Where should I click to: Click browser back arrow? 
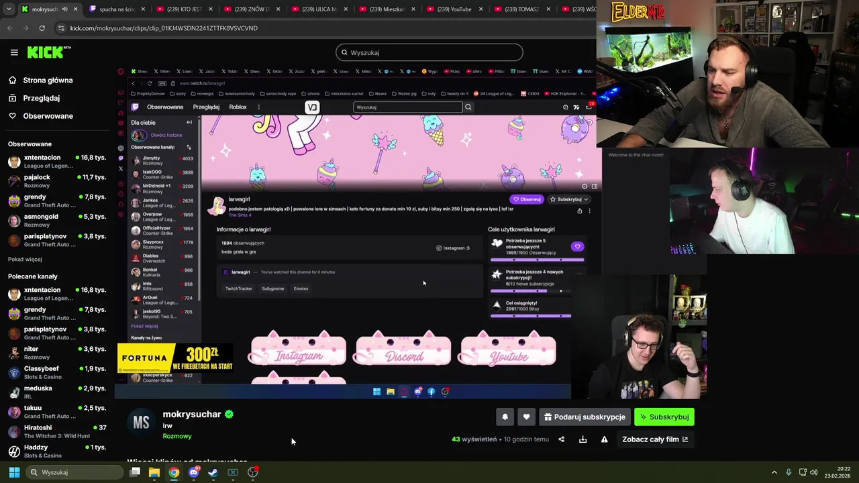(9, 28)
